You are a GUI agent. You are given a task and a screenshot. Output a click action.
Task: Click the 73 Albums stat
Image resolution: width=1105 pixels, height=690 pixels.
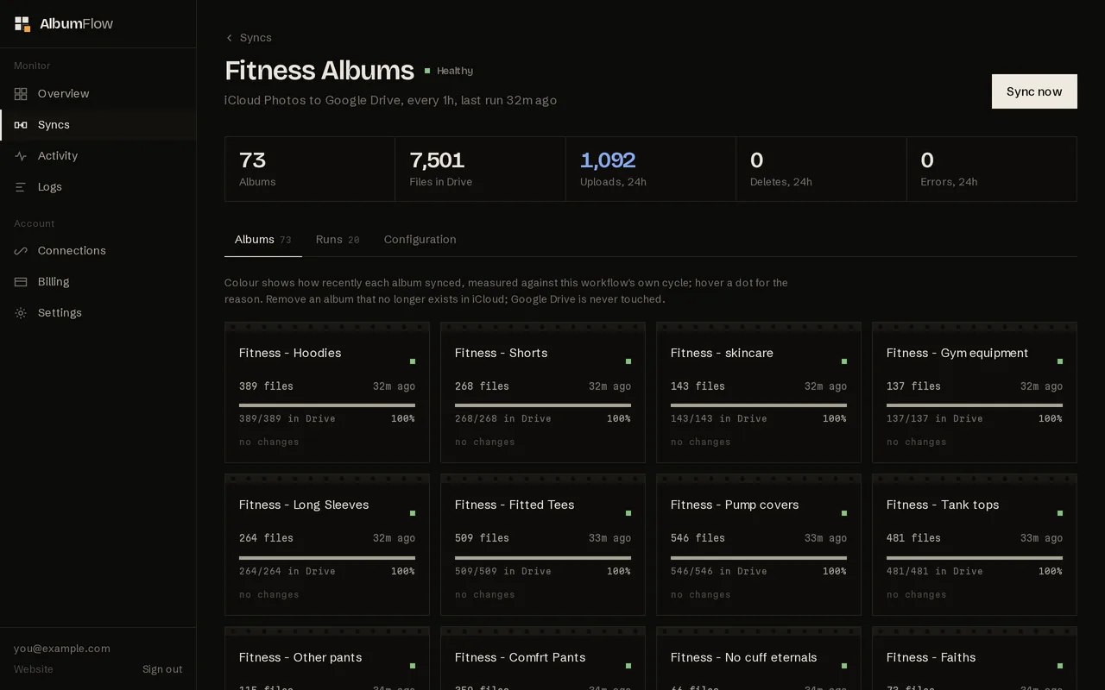click(310, 169)
